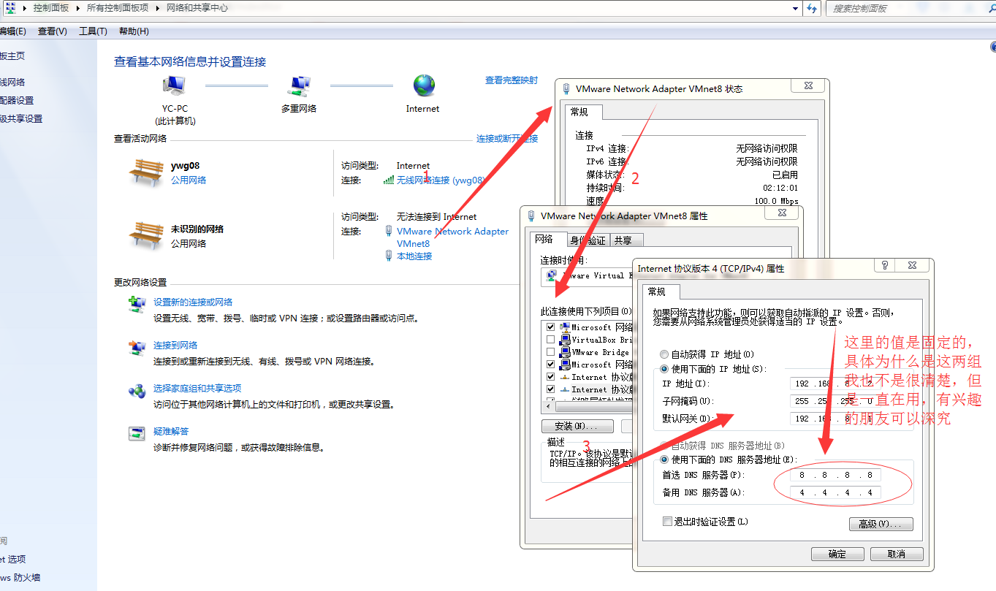Click the 未识别的网络 bench icon

[145, 236]
